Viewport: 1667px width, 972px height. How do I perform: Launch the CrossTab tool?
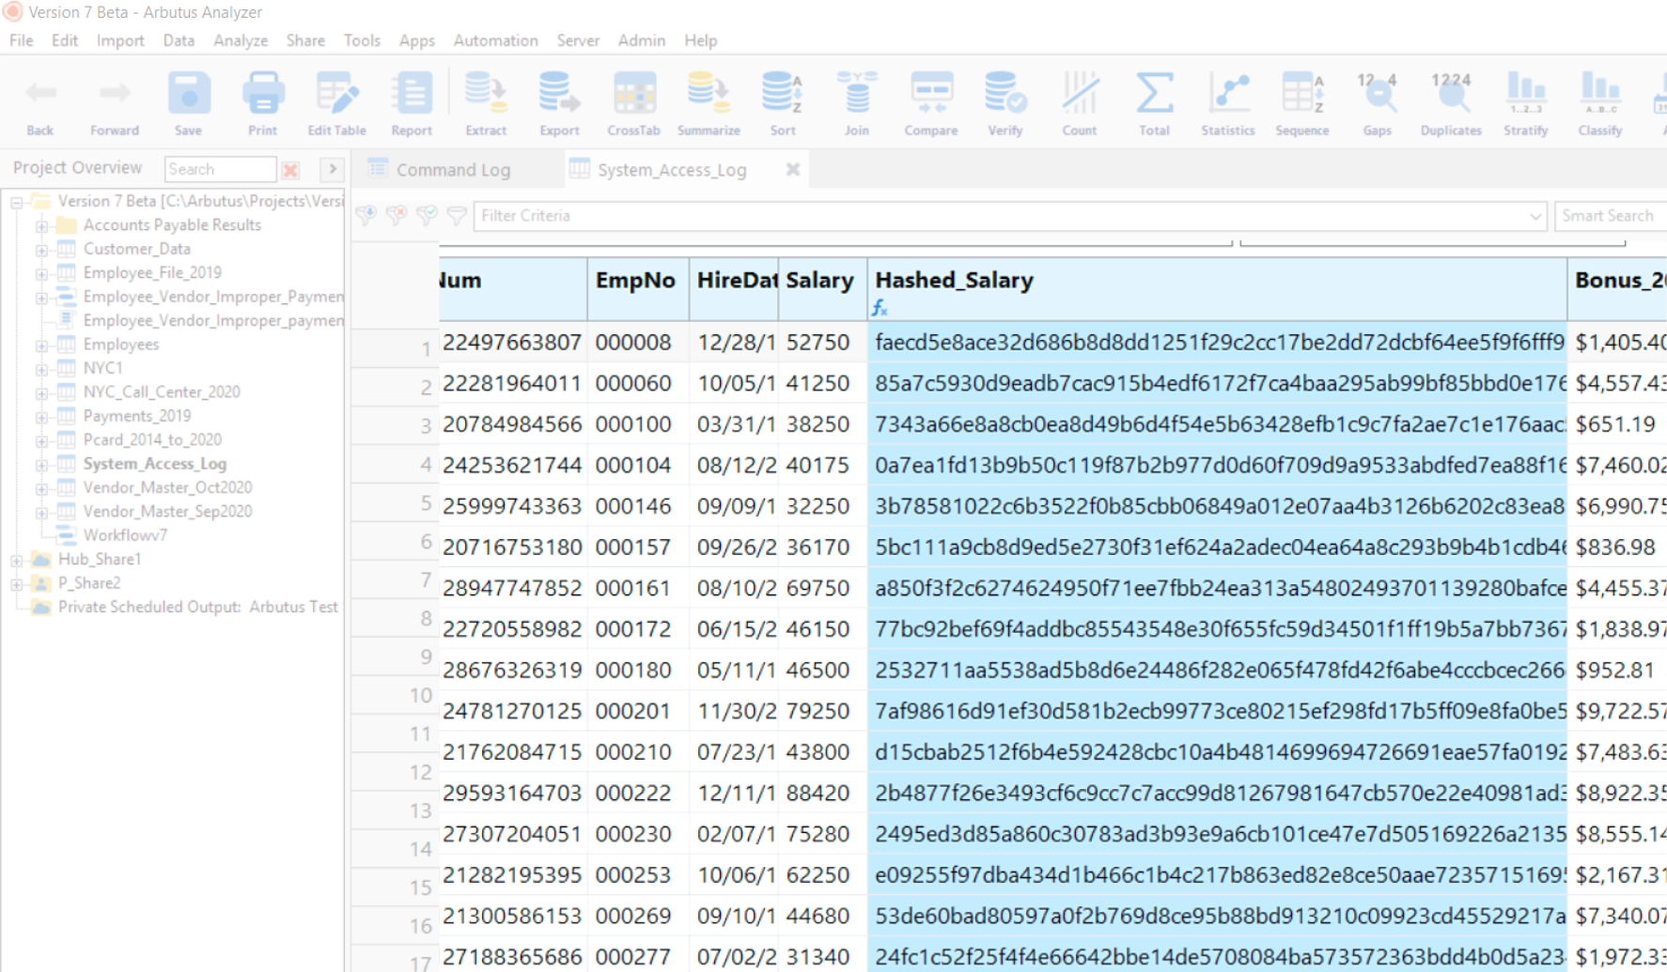click(x=633, y=101)
